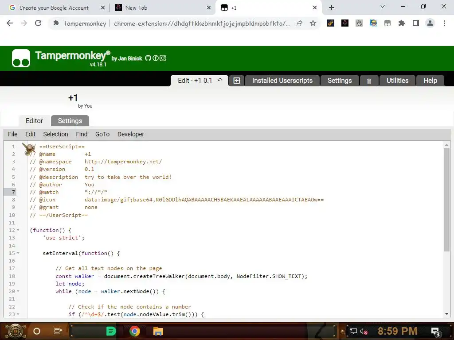Click line number 7 in gutter
The height and width of the screenshot is (340, 454).
pos(13,192)
